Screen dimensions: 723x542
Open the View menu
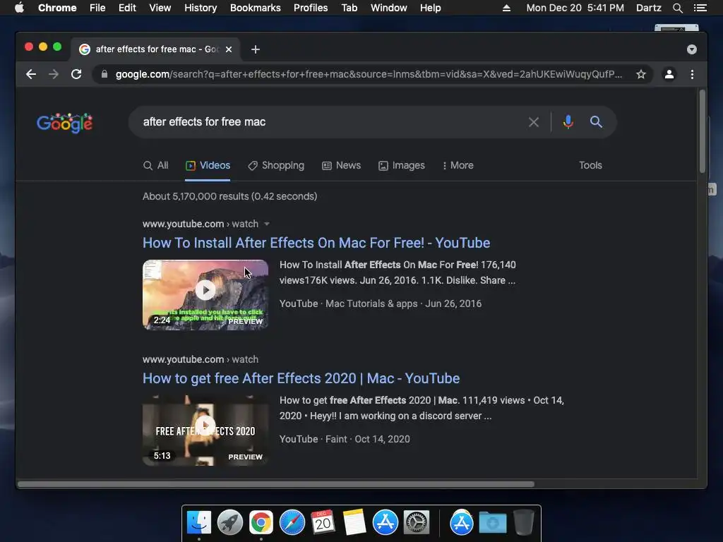pyautogui.click(x=160, y=8)
